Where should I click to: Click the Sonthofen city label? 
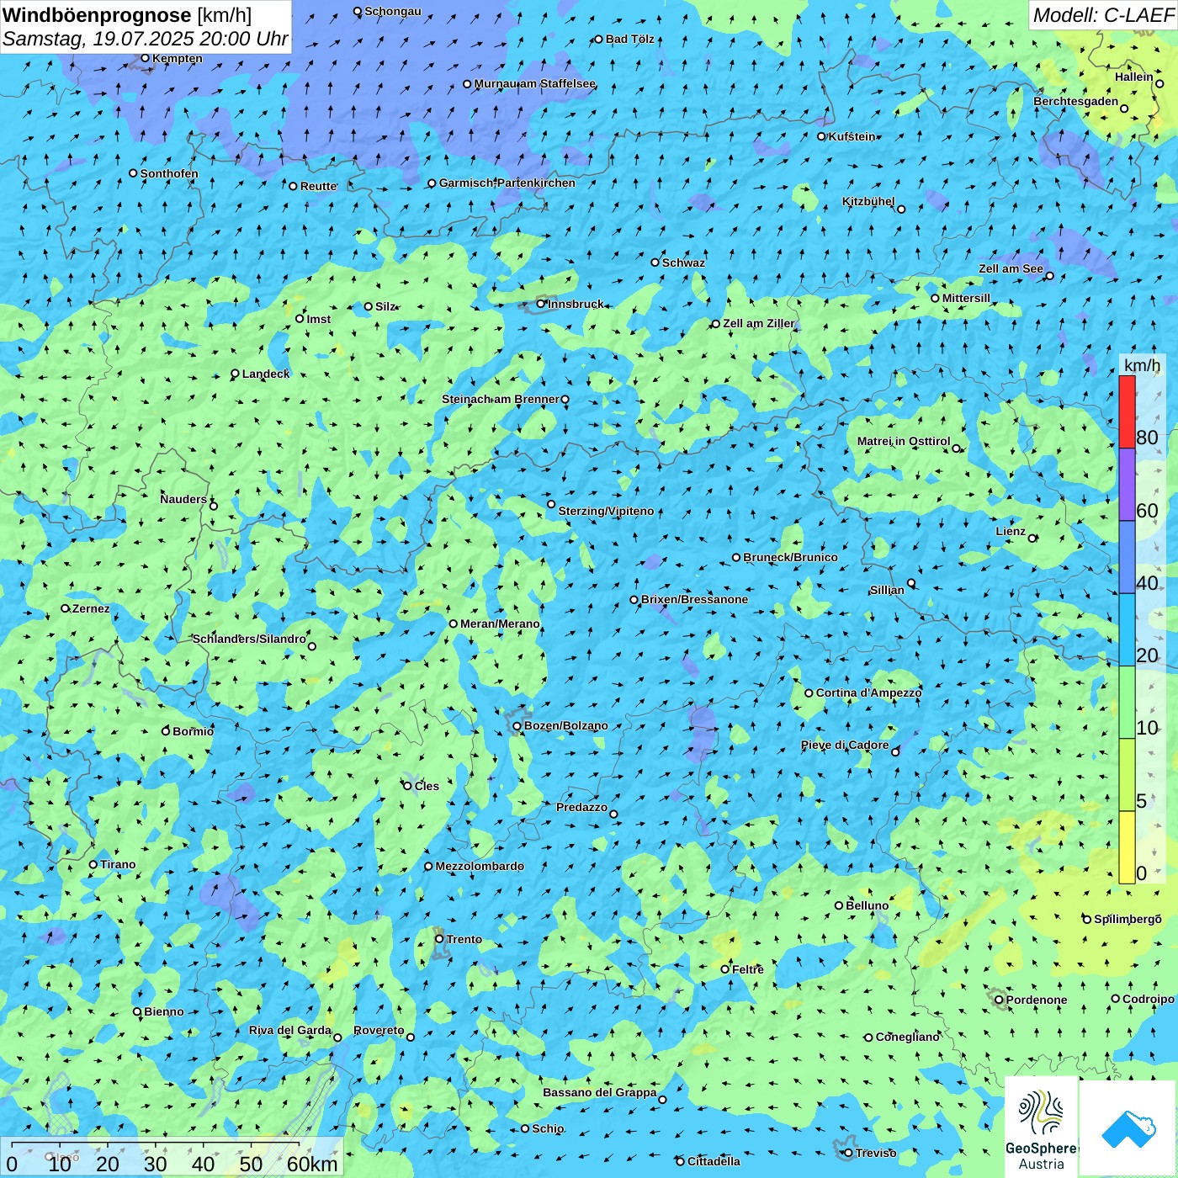point(170,173)
